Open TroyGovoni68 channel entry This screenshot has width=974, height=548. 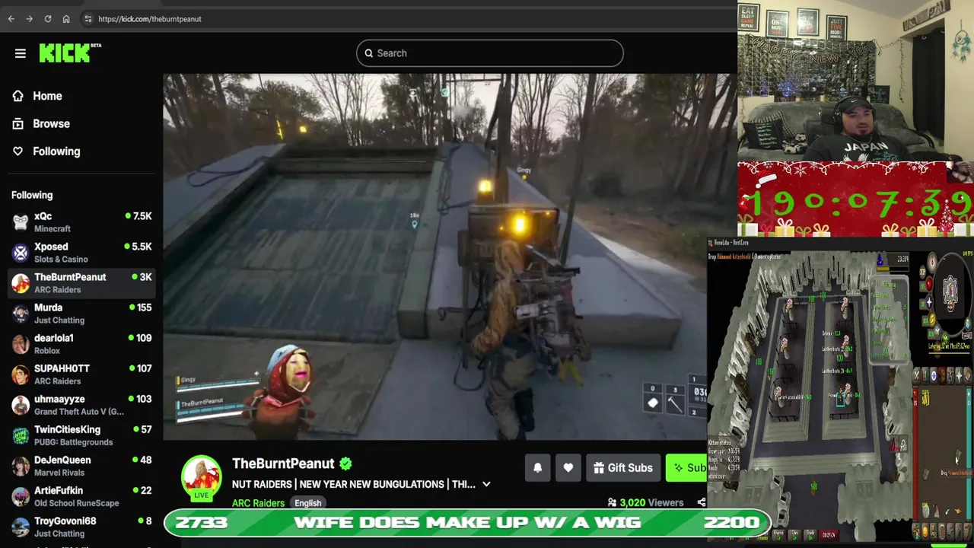81,527
